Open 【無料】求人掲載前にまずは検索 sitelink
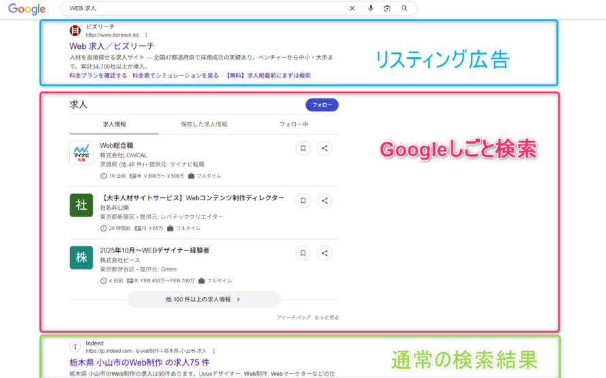The height and width of the screenshot is (378, 606). pos(268,76)
